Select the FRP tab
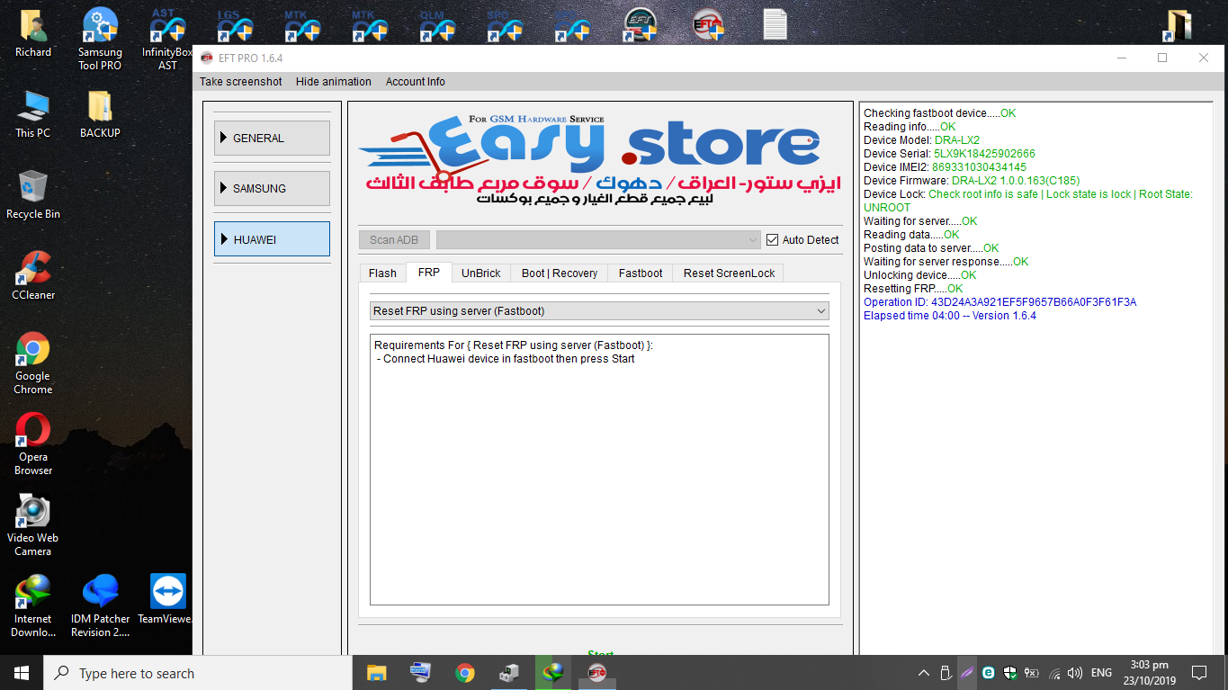This screenshot has height=690, width=1228. (429, 273)
